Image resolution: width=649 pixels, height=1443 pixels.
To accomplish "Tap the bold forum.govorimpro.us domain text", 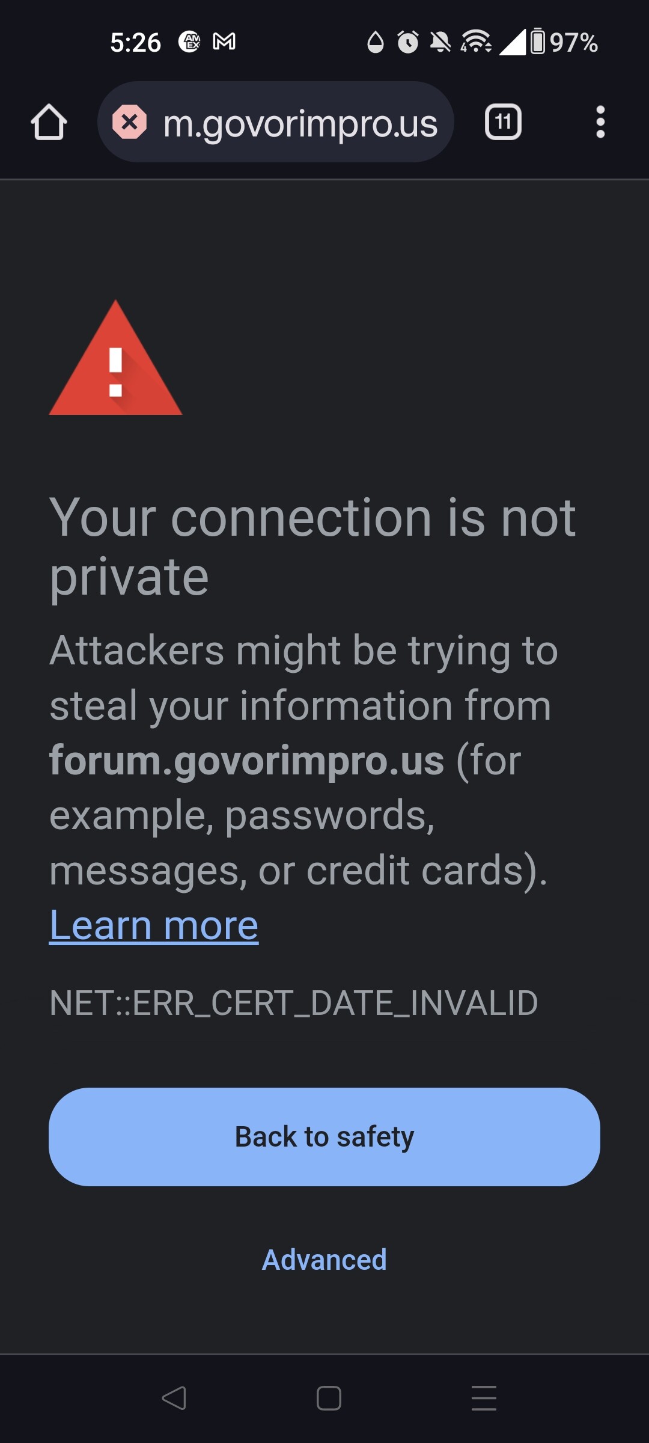I will click(247, 761).
